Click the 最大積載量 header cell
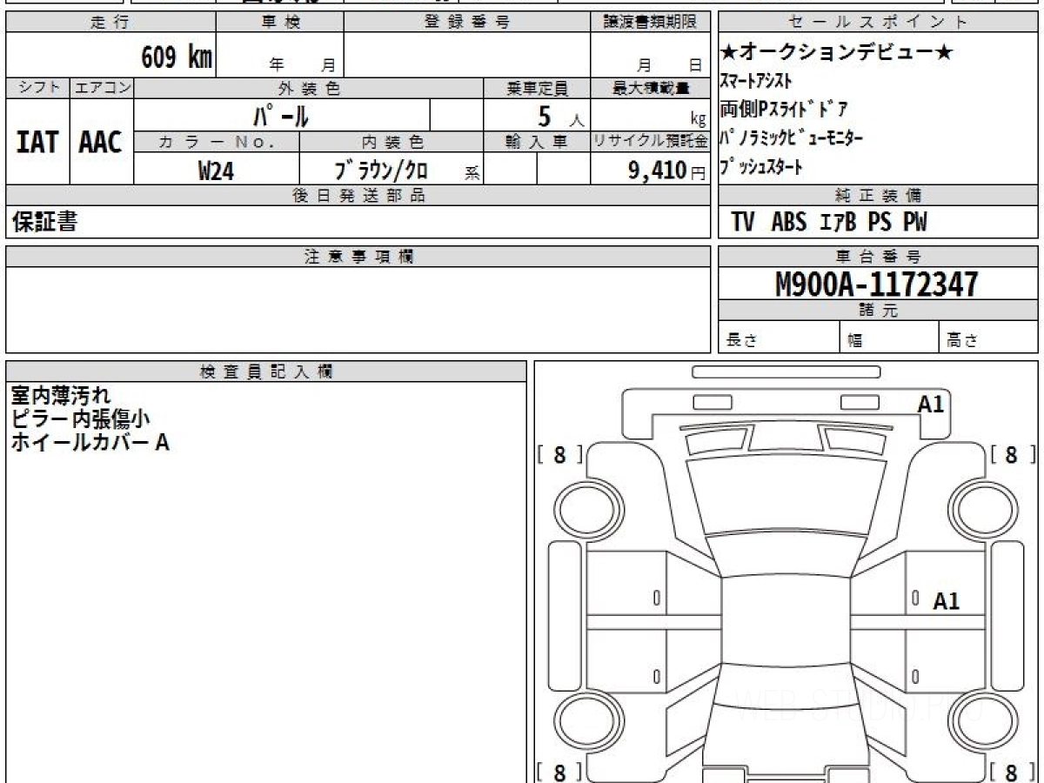The height and width of the screenshot is (783, 1044). click(651, 88)
